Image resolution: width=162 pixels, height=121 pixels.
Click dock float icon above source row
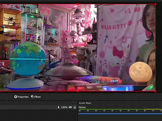pos(75,102)
